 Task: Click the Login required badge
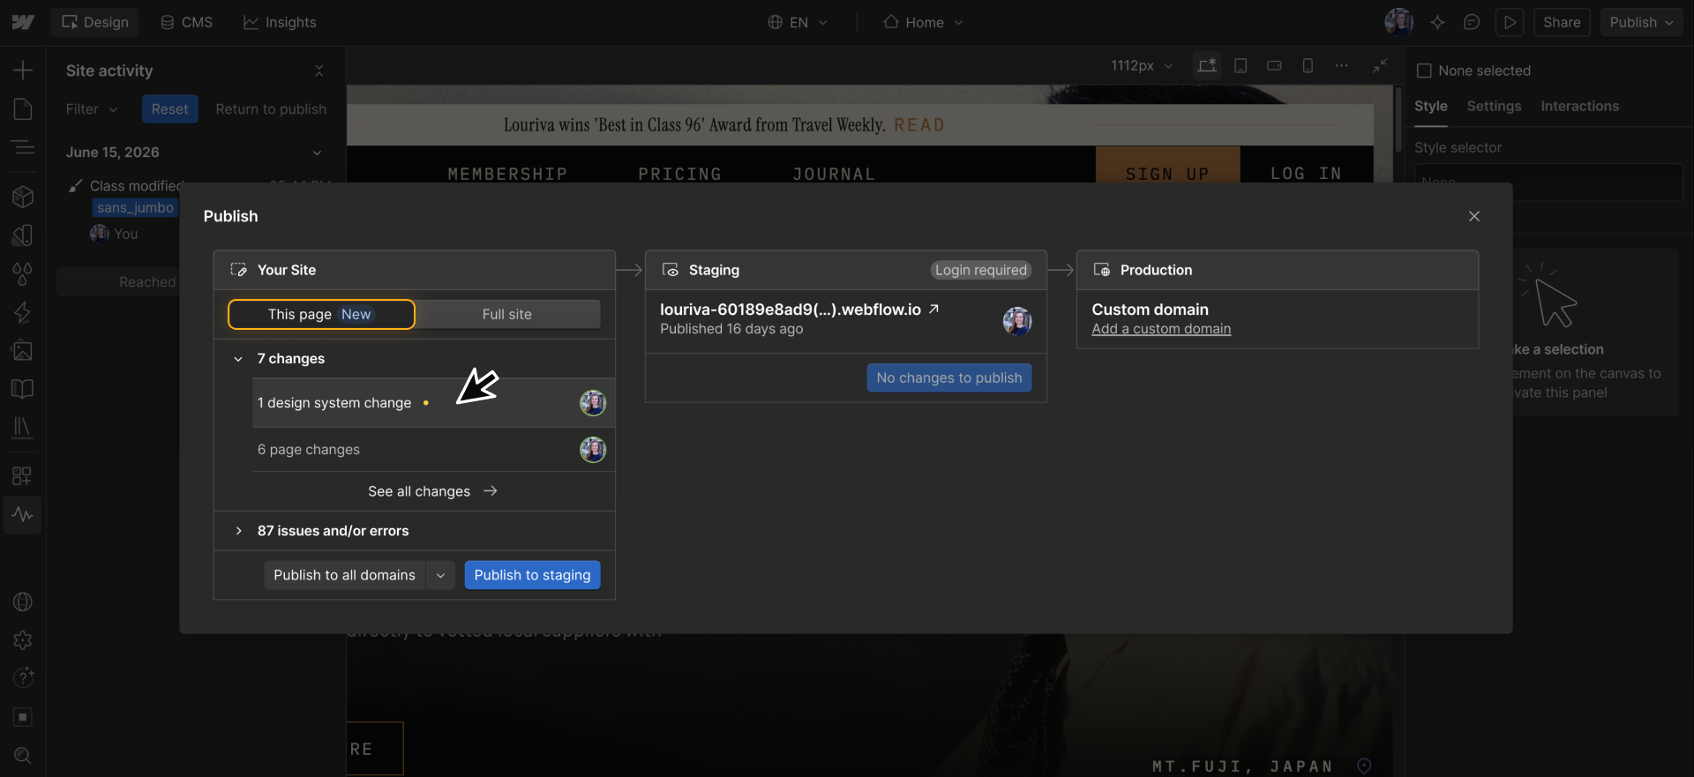(981, 270)
